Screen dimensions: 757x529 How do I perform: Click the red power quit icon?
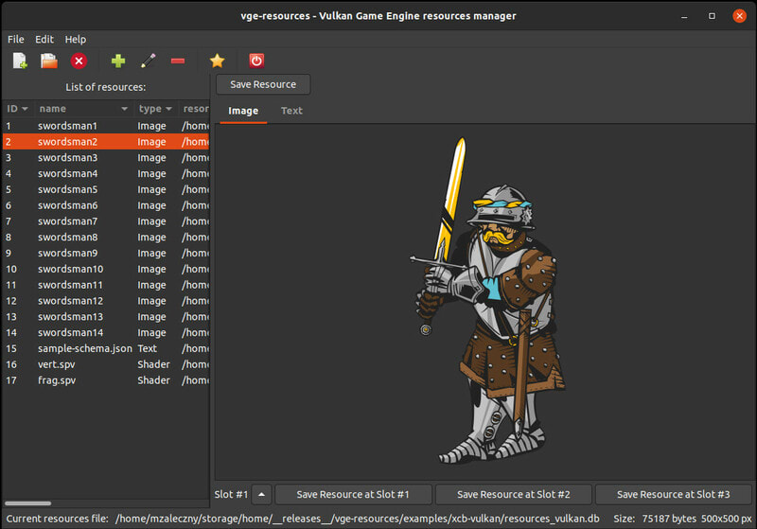pyautogui.click(x=256, y=61)
